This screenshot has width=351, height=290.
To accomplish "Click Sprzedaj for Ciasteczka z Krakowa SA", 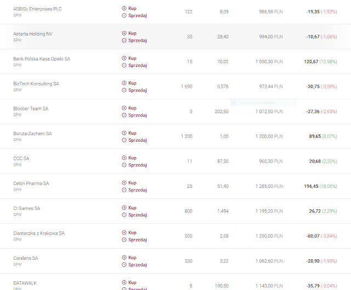I will (137, 239).
